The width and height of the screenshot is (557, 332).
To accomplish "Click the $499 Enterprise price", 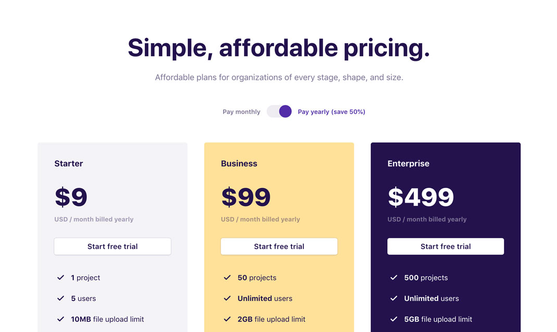I will [x=421, y=197].
